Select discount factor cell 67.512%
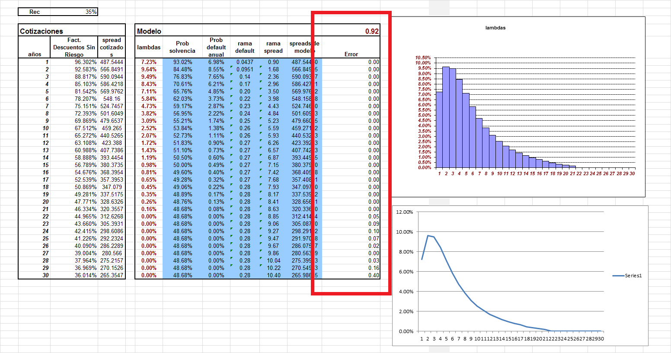Screen dimensions: 671x353 (x=74, y=128)
